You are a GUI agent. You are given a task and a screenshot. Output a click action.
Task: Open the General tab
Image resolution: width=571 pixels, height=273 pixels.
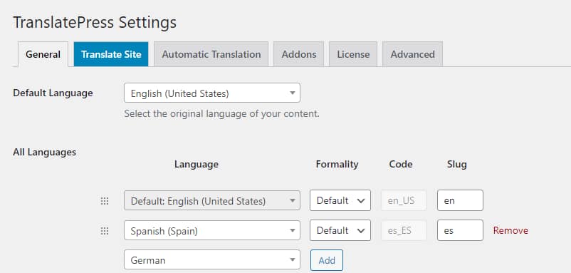tap(43, 54)
